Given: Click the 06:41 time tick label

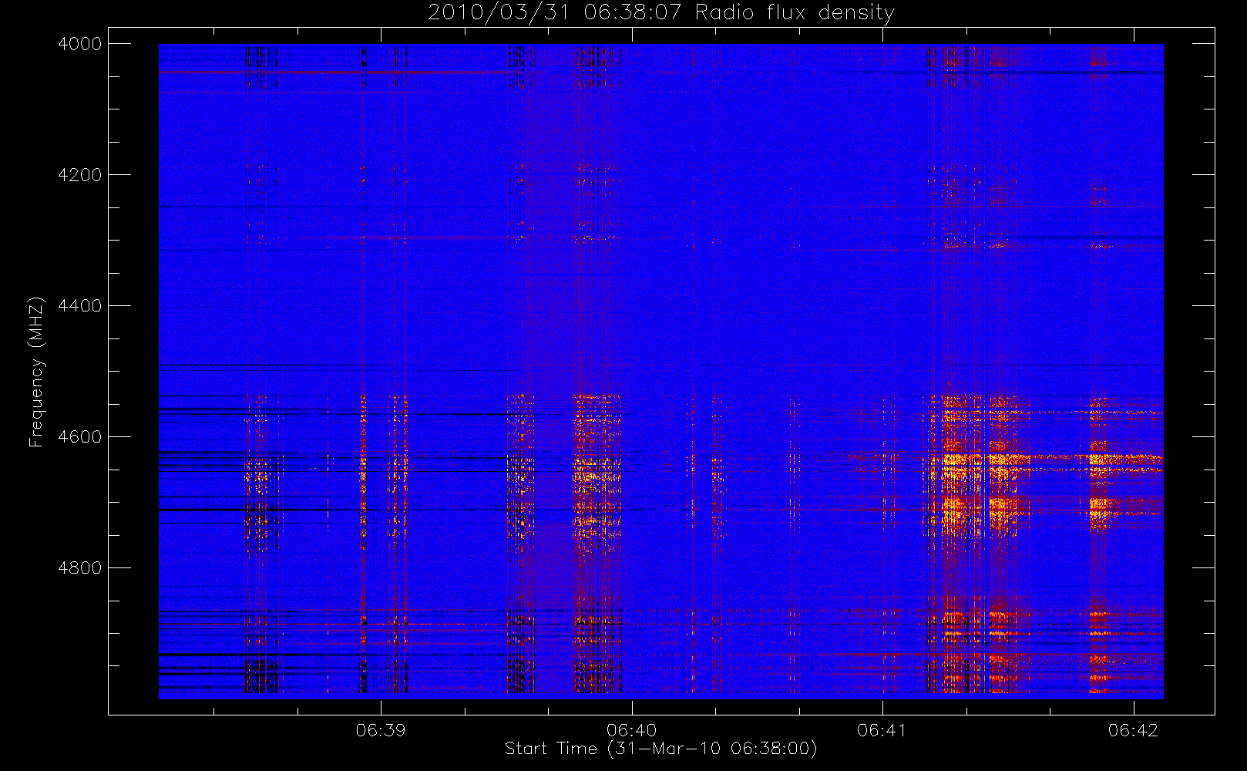Looking at the screenshot, I should coord(882,730).
